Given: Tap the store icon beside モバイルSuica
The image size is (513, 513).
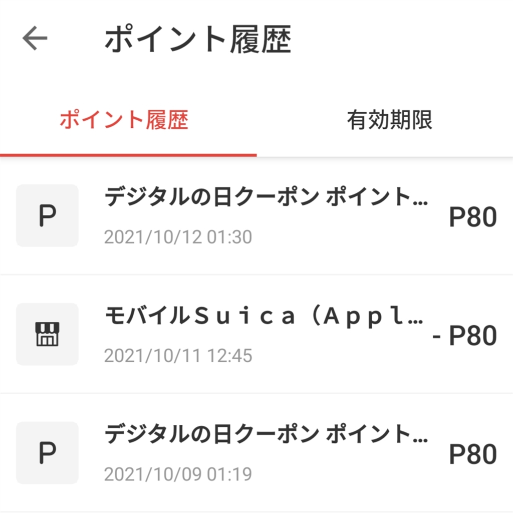Looking at the screenshot, I should [x=47, y=334].
